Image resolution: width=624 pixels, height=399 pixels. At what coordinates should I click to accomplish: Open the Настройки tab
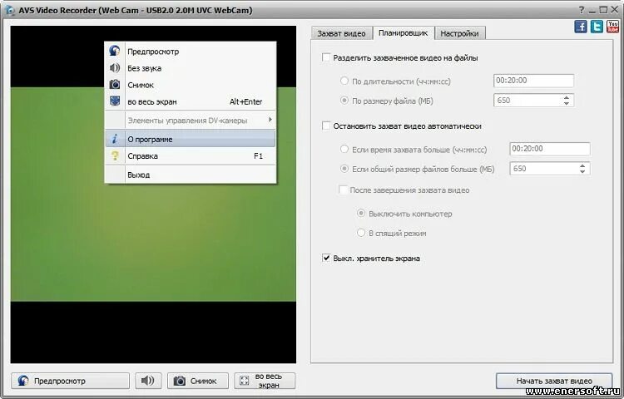coord(459,33)
